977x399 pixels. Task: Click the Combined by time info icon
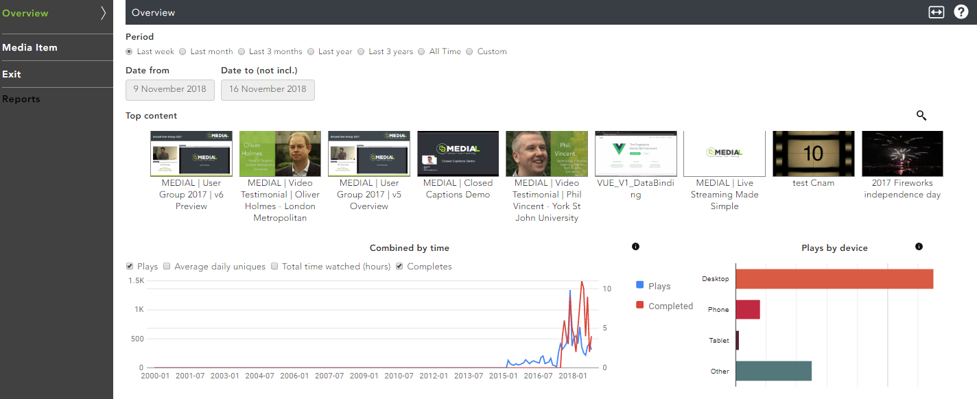tap(635, 247)
